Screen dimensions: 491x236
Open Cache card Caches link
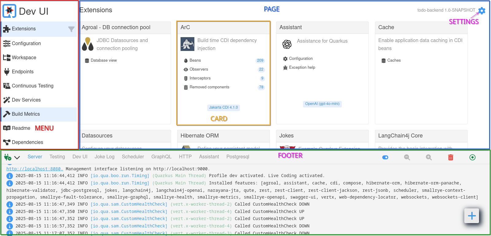[x=391, y=60]
